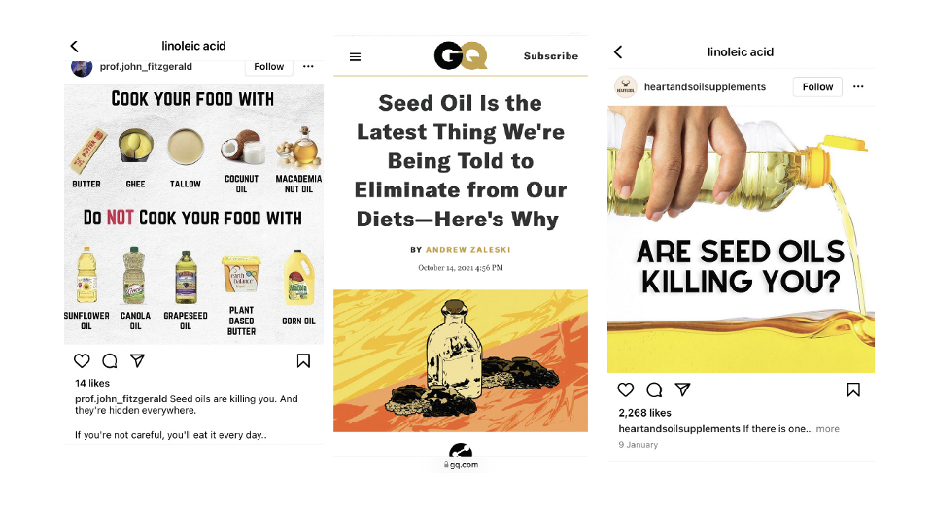Open more options for heartandsoilsupplements post
The image size is (933, 507).
(x=858, y=86)
